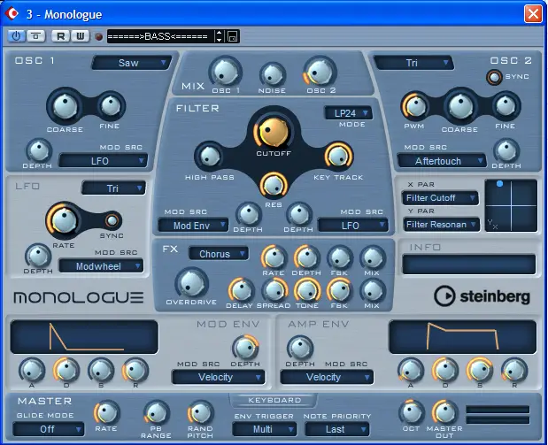Open the filter mode LP24 dropdown
Viewport: 548px width, 445px height.
[348, 113]
